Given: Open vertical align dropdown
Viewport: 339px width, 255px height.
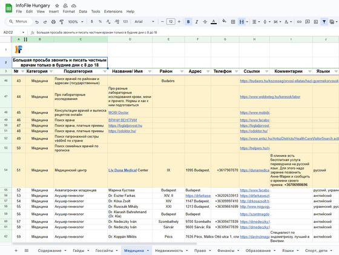Looking at the screenshot, I should click(x=266, y=22).
